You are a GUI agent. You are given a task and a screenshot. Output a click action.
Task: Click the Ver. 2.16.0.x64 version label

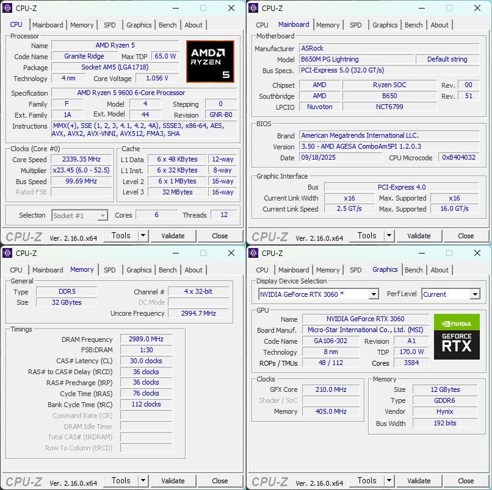pyautogui.click(x=73, y=236)
